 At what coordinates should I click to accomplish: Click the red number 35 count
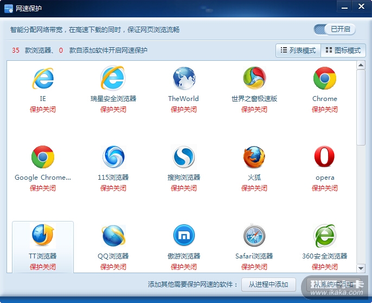(x=16, y=50)
